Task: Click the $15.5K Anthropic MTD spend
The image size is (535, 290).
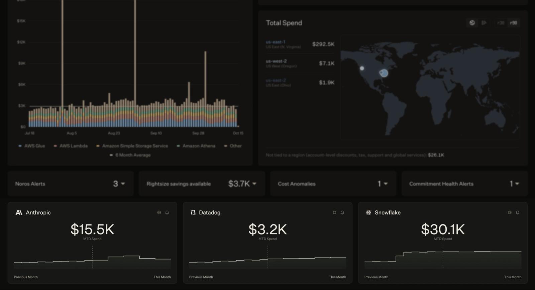Action: tap(92, 230)
